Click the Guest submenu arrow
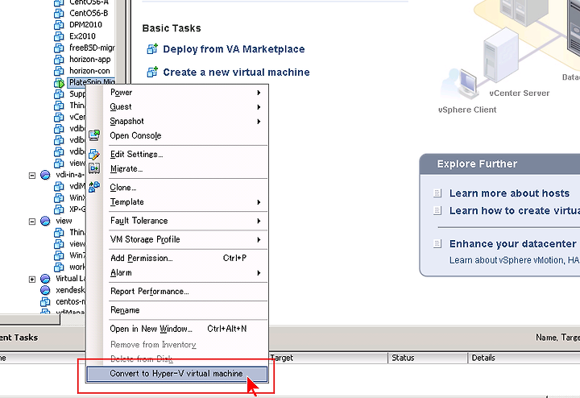 click(259, 107)
